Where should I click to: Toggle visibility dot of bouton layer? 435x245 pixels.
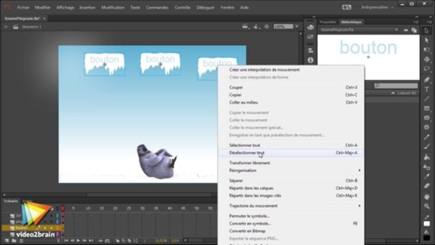(45, 228)
